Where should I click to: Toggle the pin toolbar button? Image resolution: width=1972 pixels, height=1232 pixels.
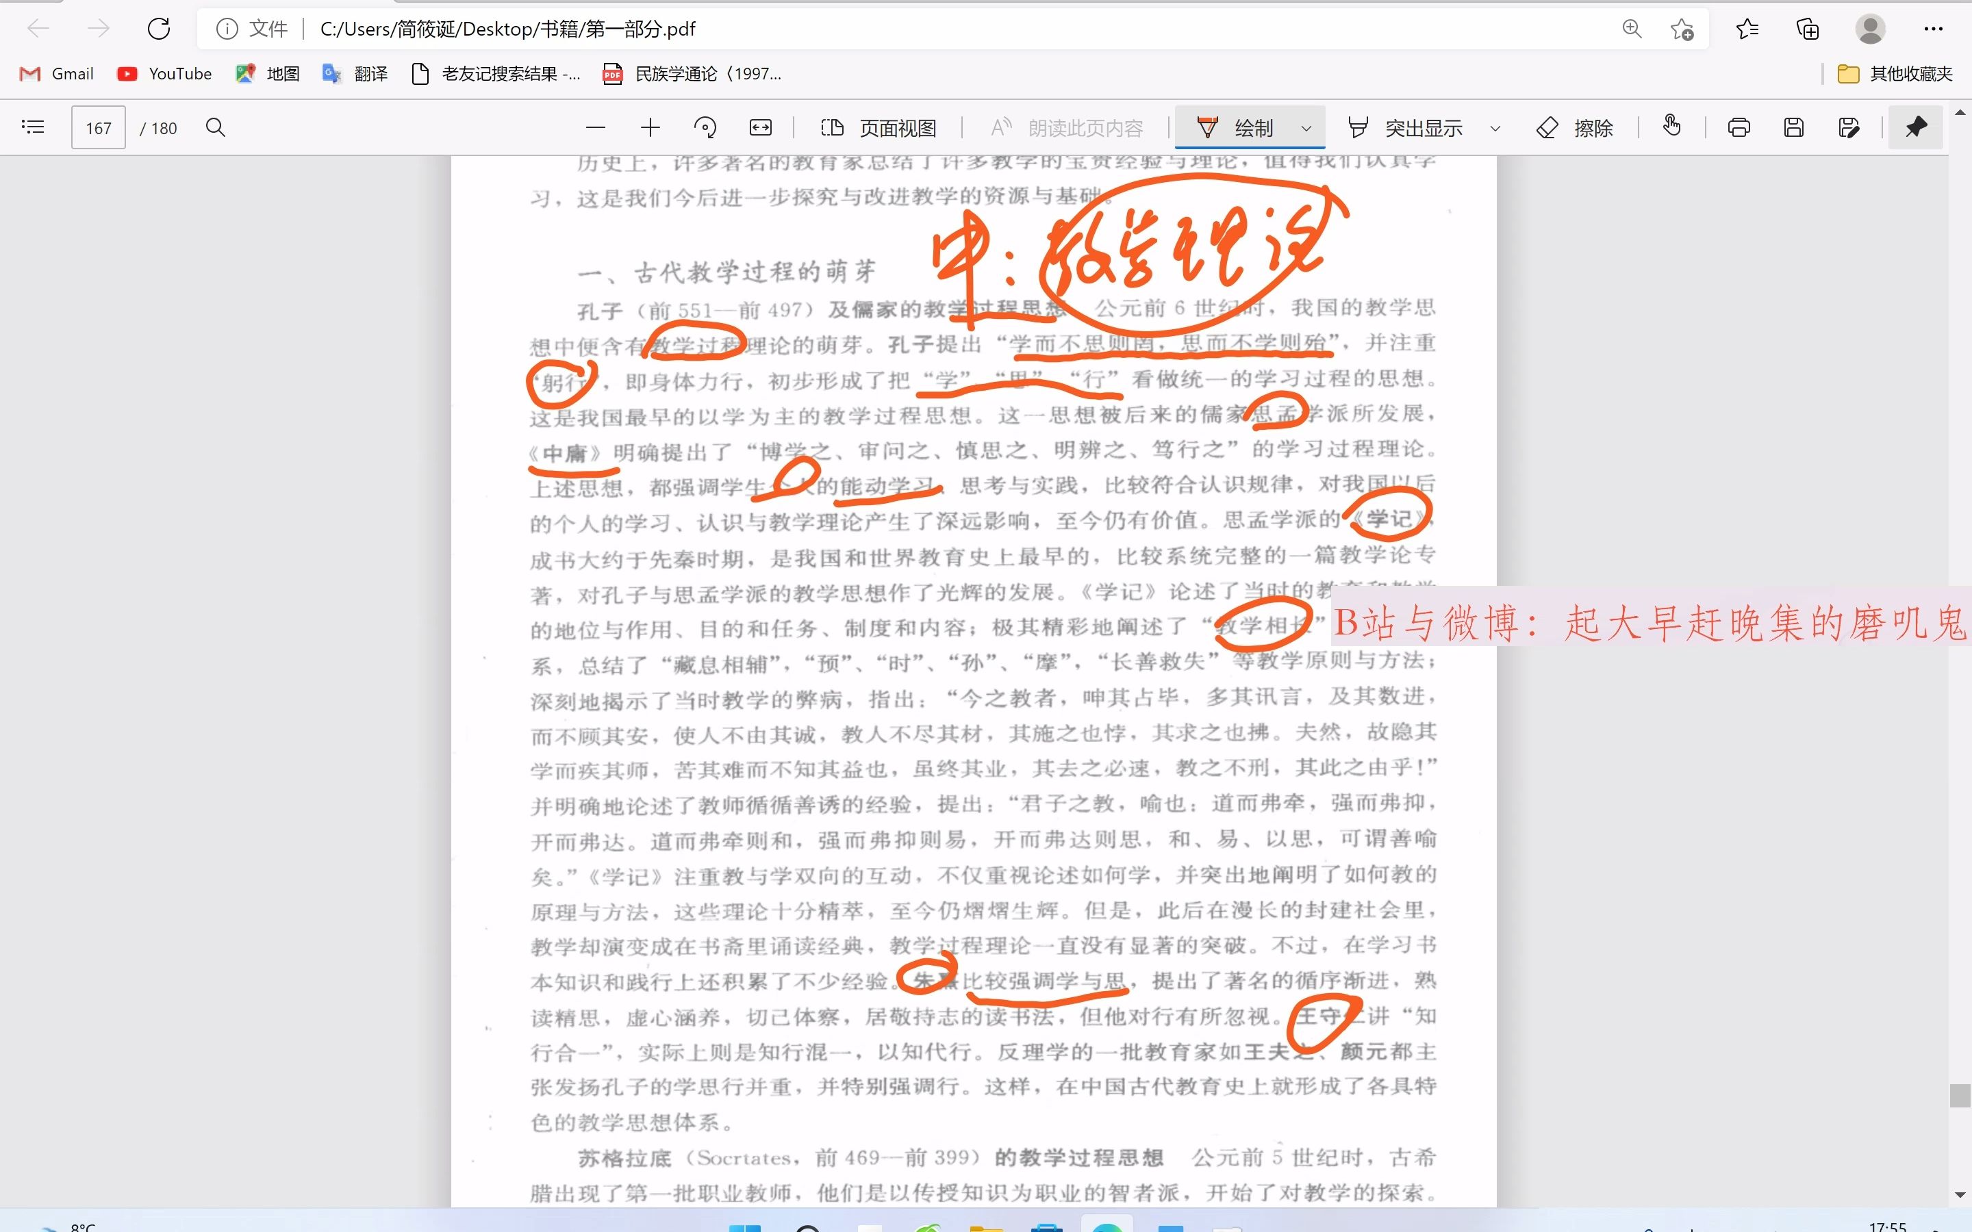pos(1916,127)
